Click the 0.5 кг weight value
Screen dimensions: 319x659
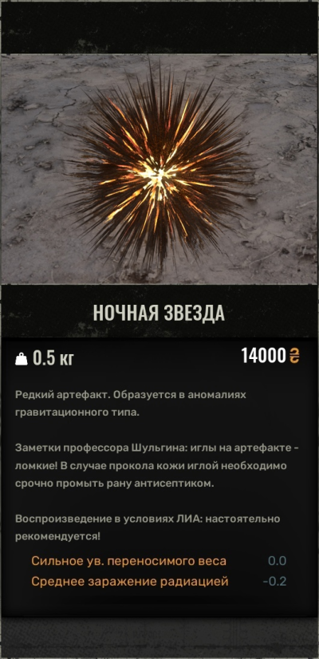53,358
